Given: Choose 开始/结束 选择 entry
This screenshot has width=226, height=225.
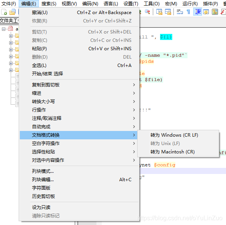Looking at the screenshot, I should point(79,74).
